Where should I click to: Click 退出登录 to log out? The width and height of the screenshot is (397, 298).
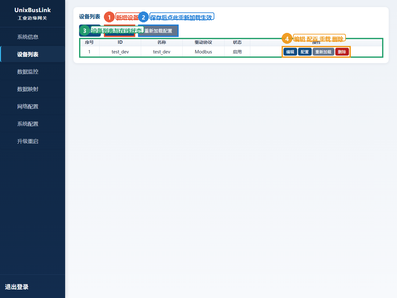[17, 287]
